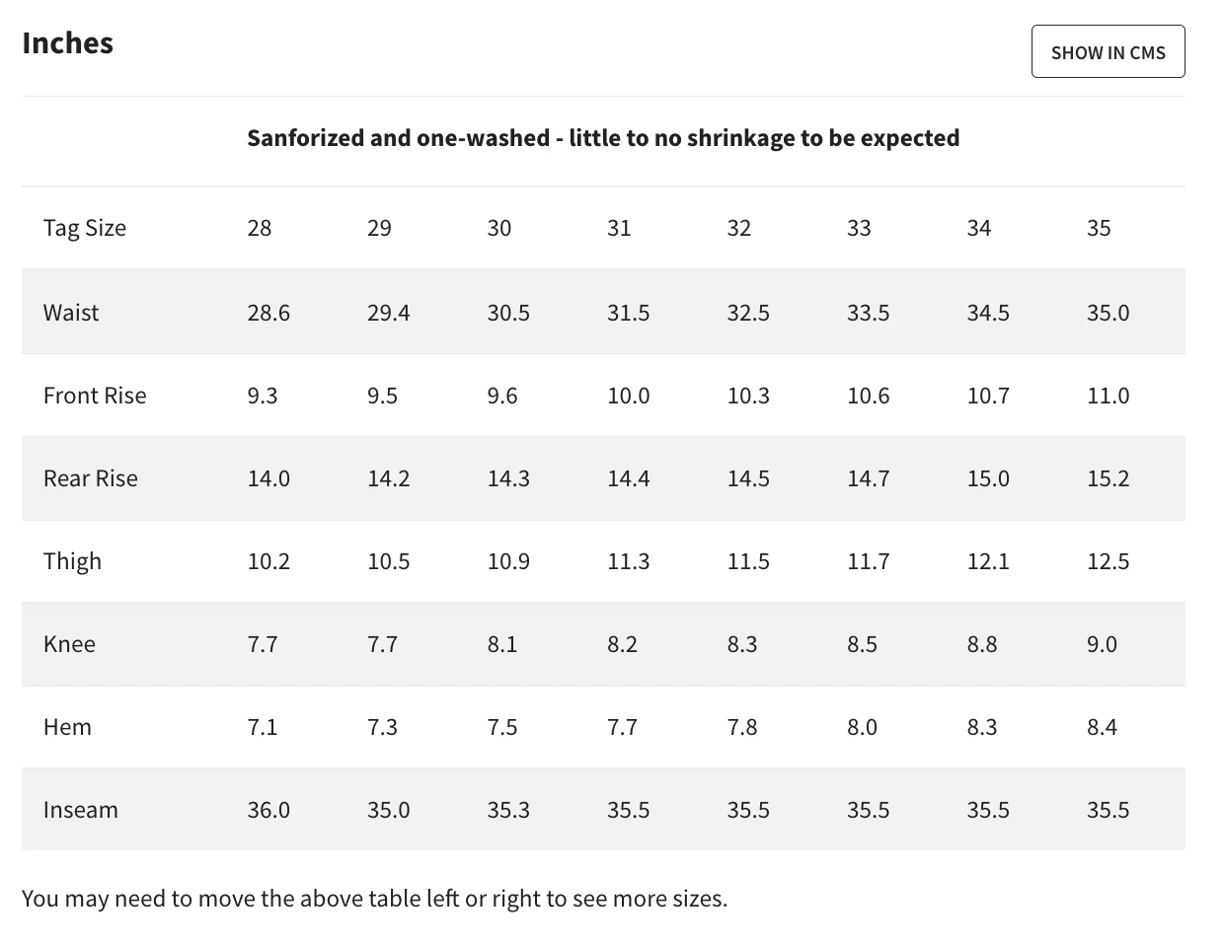
Task: Select the Knee row label
Action: click(69, 644)
